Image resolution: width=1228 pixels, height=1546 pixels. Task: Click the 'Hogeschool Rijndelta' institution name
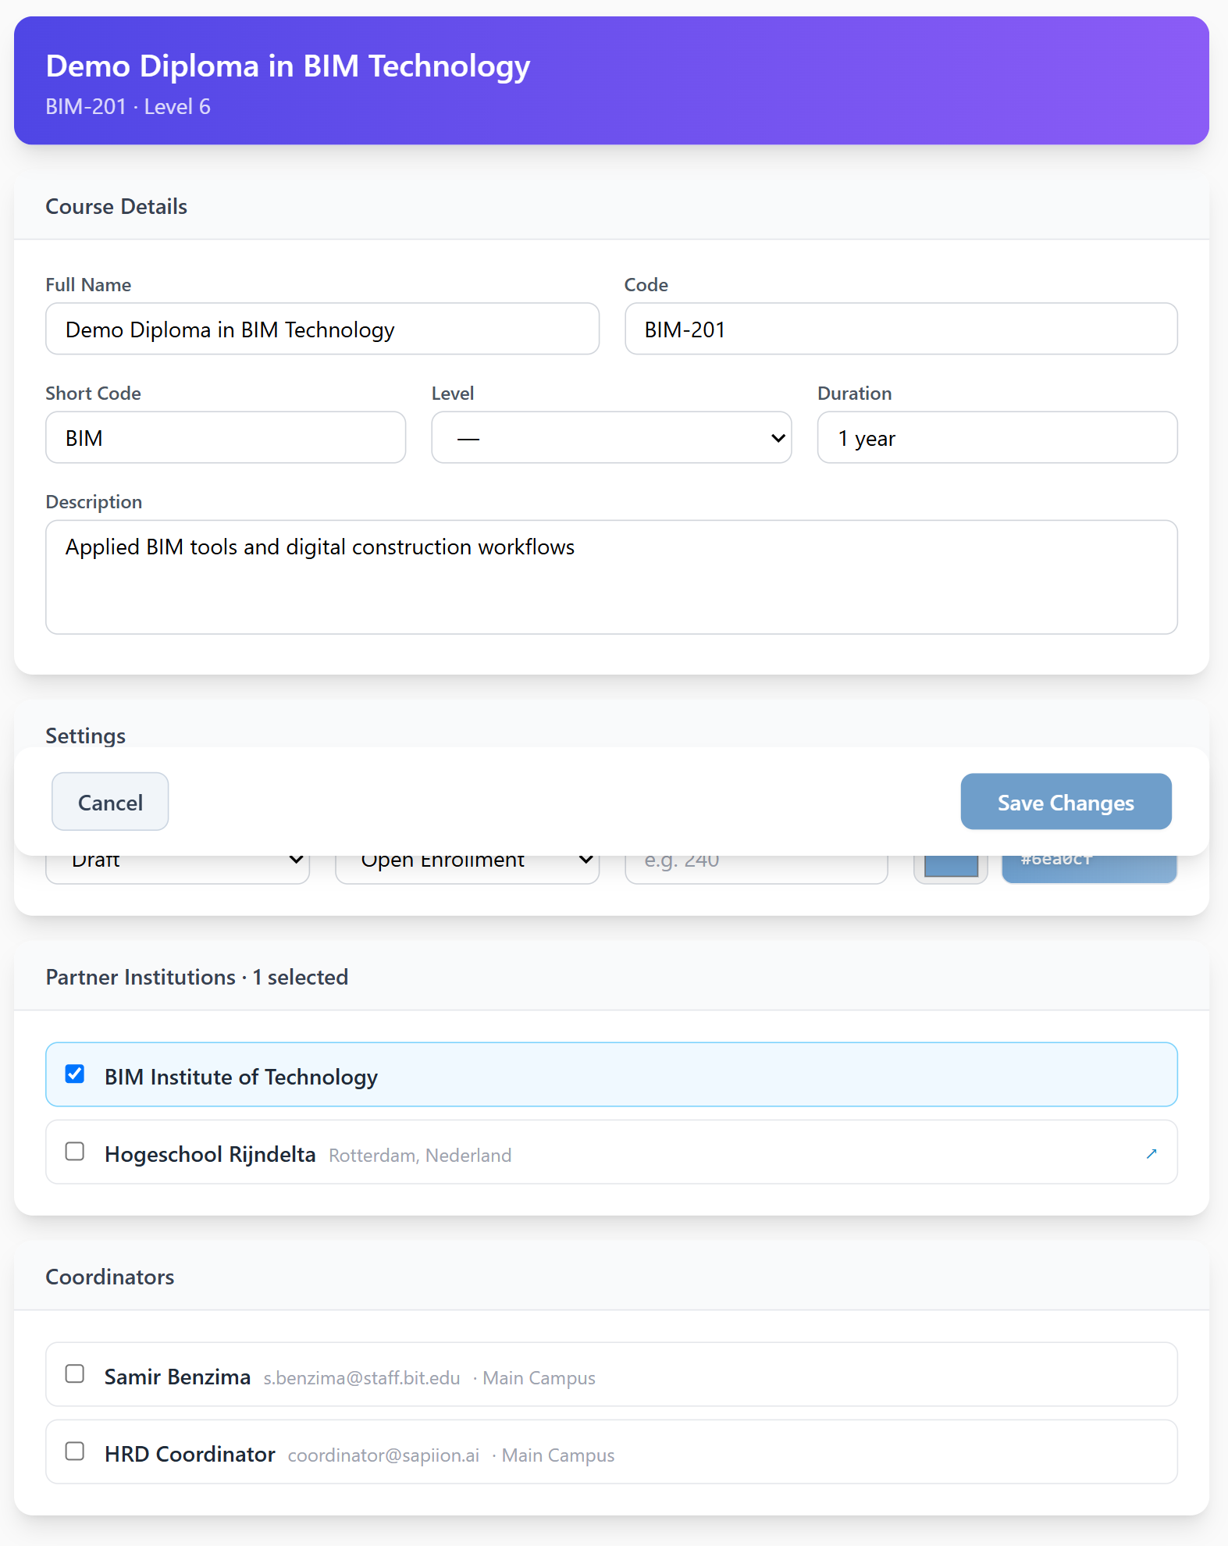click(210, 1154)
